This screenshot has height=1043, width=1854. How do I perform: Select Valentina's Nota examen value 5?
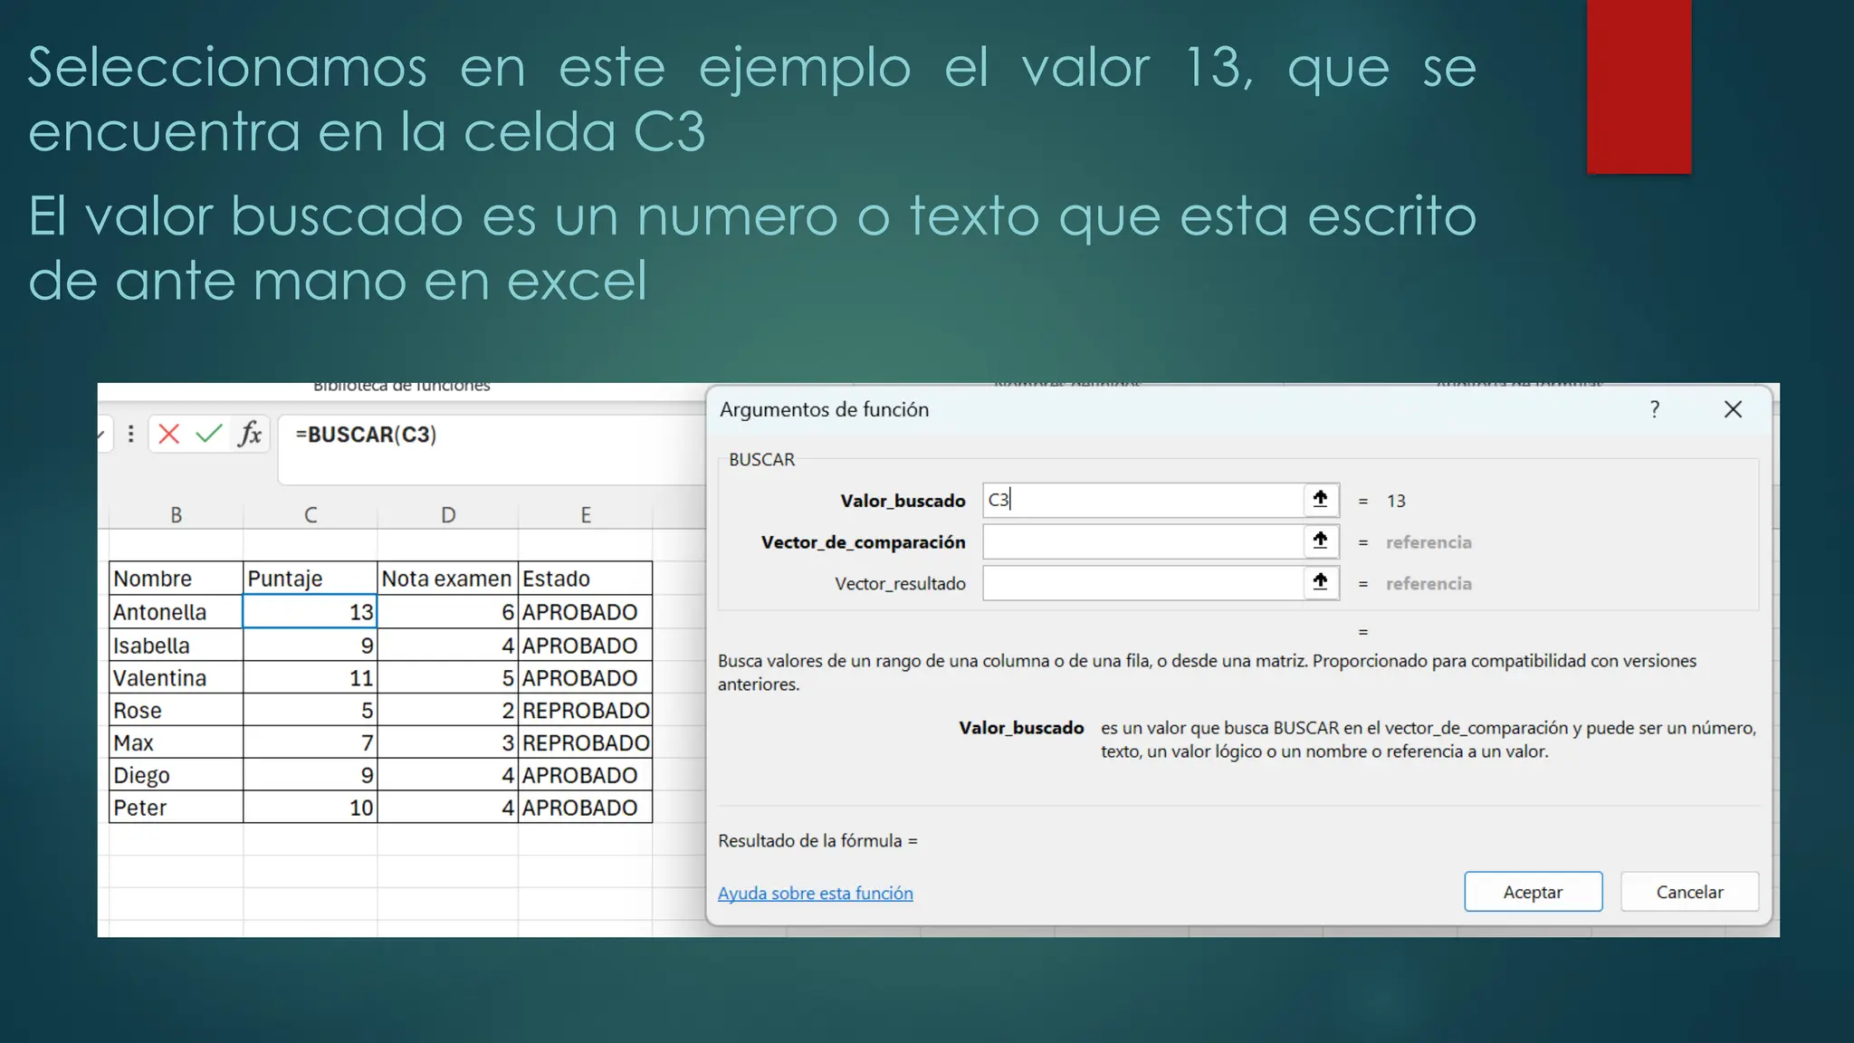coord(448,678)
